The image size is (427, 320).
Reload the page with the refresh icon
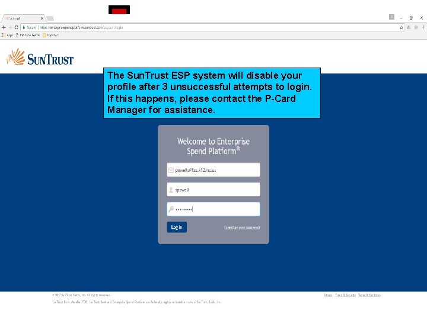point(17,27)
